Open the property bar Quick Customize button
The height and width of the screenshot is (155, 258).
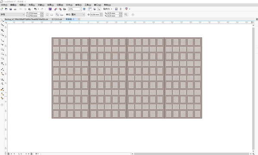[x=133, y=15]
